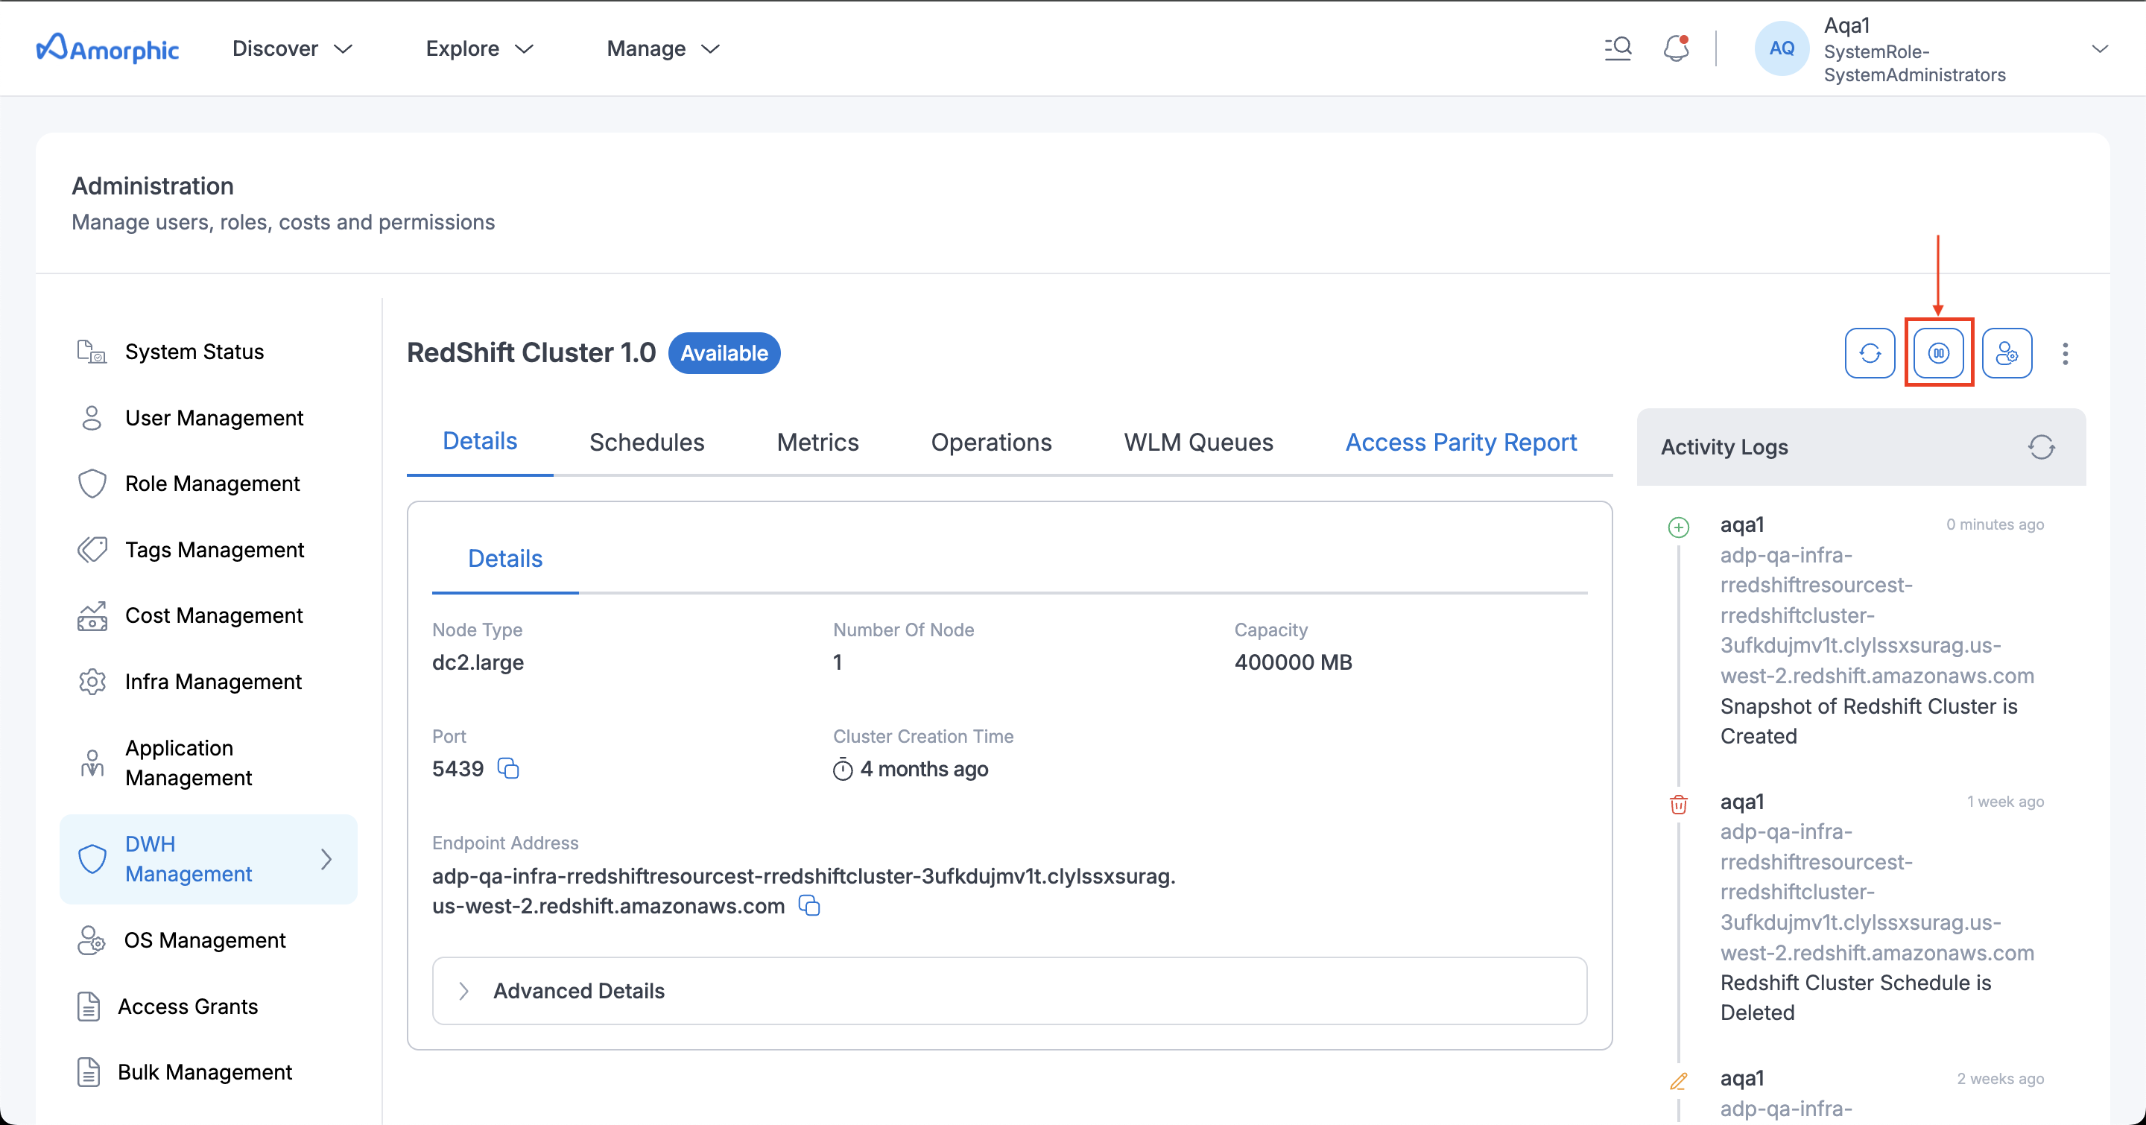This screenshot has height=1125, width=2146.
Task: Click the User Management person icon
Action: pyautogui.click(x=92, y=417)
